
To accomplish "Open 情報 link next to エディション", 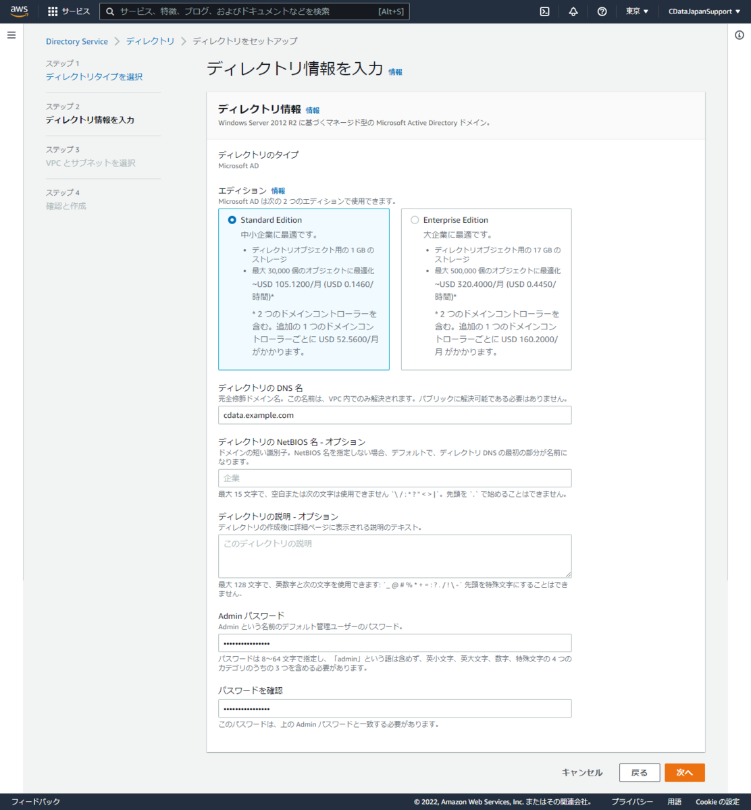I will (278, 191).
